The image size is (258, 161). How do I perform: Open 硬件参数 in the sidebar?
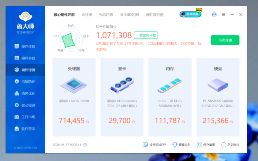[x=25, y=58]
